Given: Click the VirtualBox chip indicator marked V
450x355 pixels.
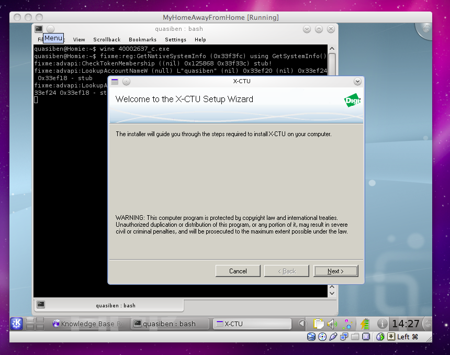Looking at the screenshot, I should [x=366, y=337].
